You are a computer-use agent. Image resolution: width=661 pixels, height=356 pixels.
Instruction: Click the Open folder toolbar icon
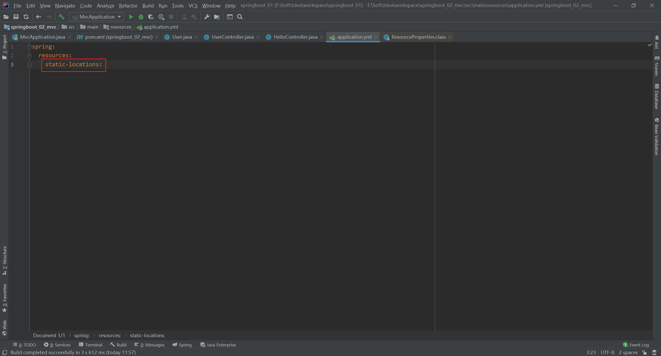click(x=6, y=17)
